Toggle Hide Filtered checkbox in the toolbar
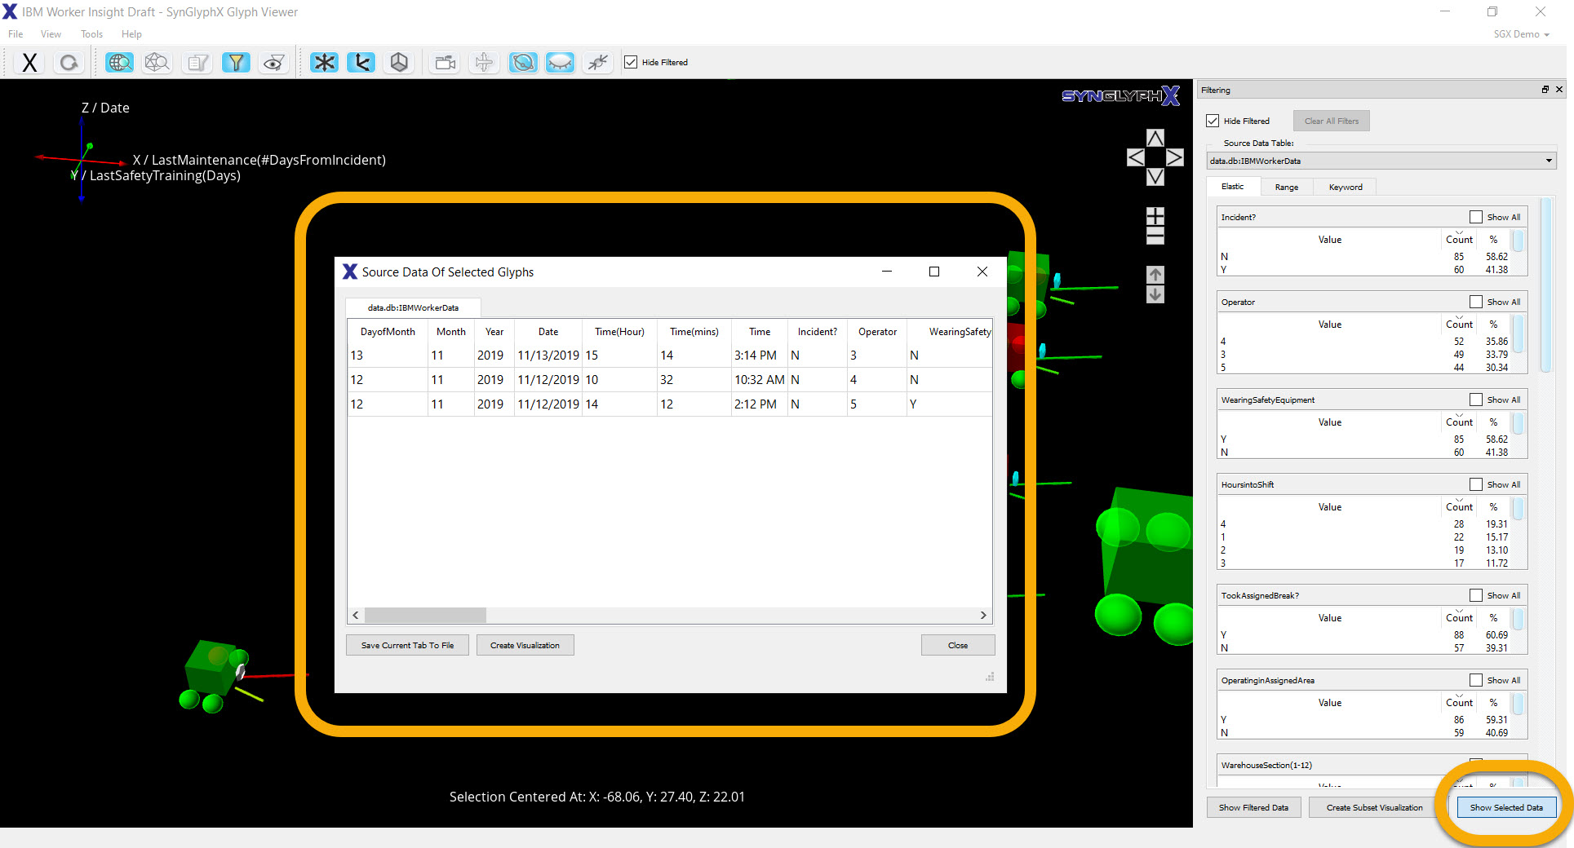Image resolution: width=1574 pixels, height=848 pixels. [x=631, y=62]
